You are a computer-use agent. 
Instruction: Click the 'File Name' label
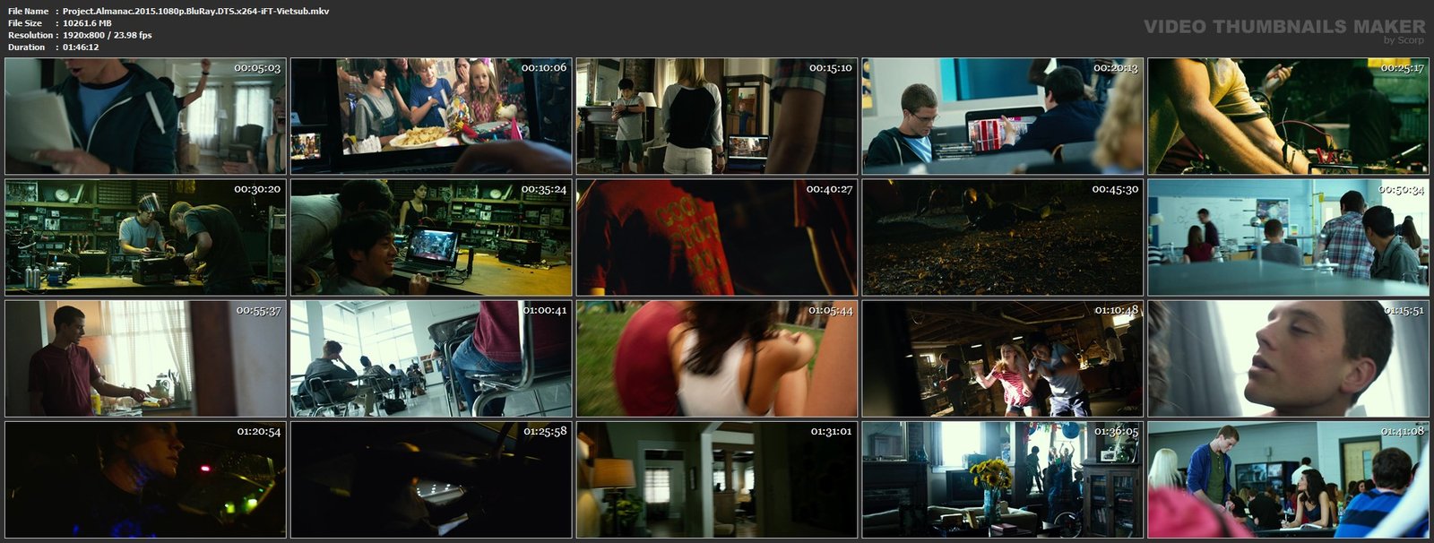(x=28, y=11)
